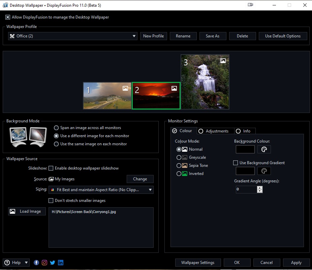Tick Use Background Gradient checkbox
The height and width of the screenshot is (270, 312).
pos(236,163)
